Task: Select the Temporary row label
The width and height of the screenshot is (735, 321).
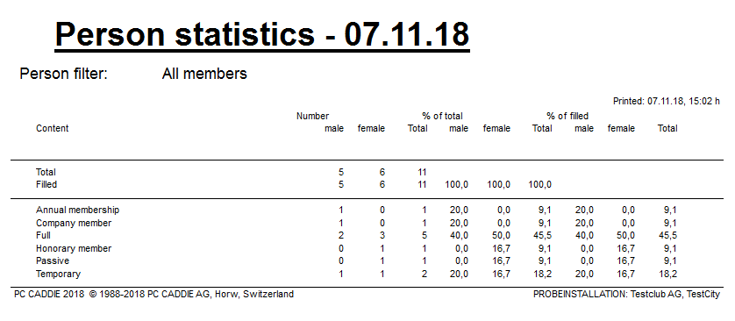Action: [x=58, y=274]
